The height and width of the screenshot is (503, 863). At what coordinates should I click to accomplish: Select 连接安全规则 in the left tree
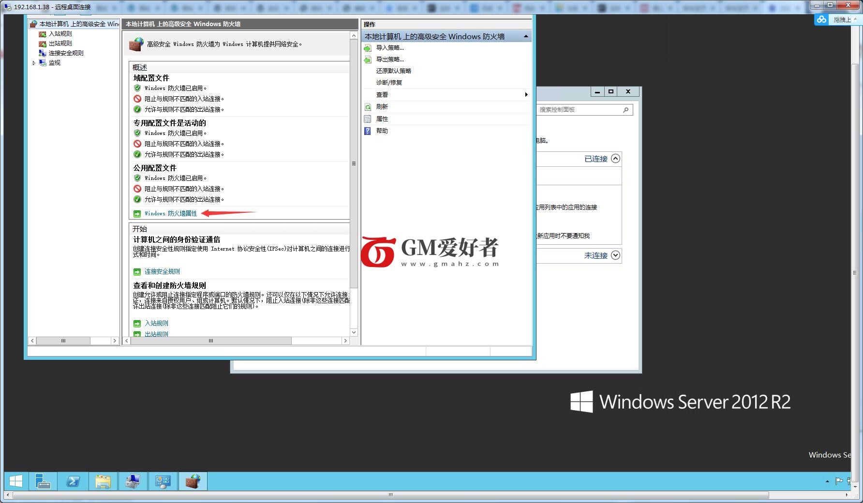click(x=66, y=53)
